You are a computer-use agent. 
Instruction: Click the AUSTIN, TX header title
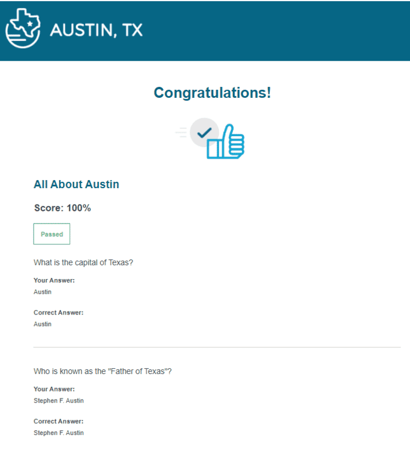96,30
